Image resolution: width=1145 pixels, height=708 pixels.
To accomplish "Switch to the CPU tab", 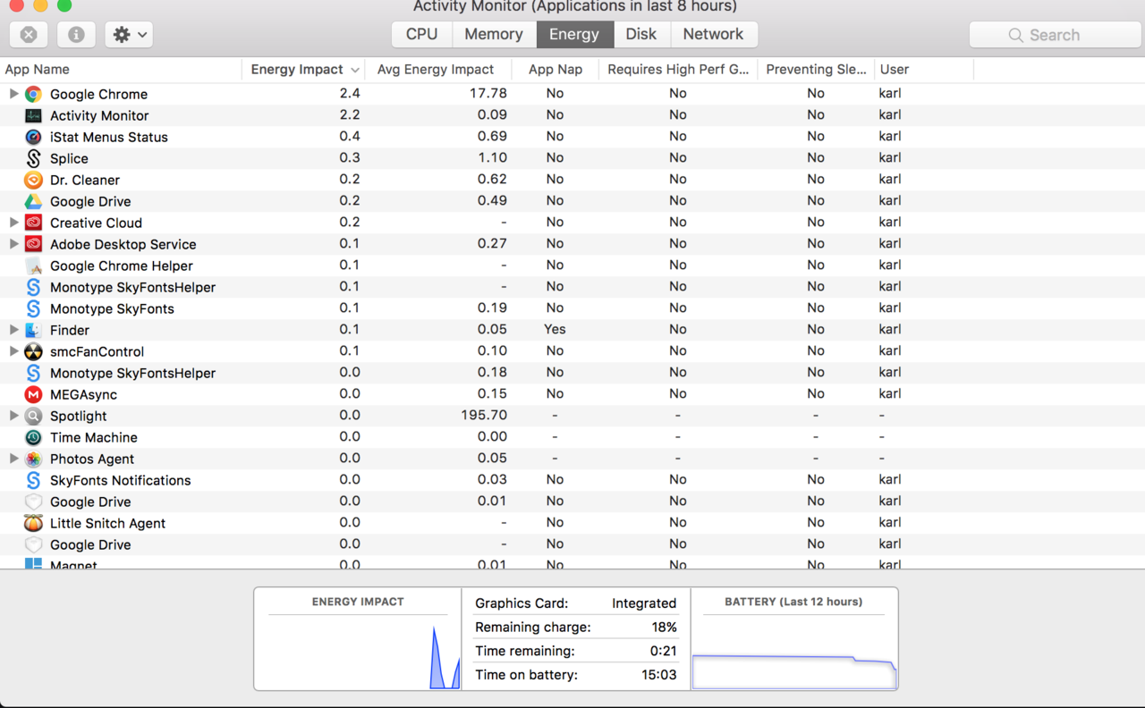I will click(x=422, y=34).
